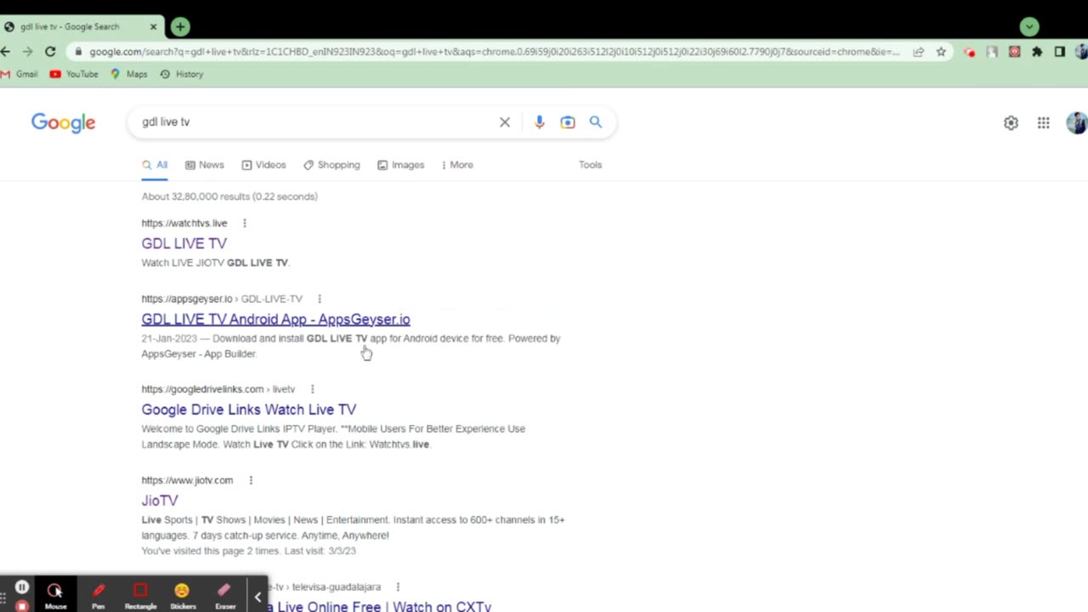Open options for televisa-guadalajara result
Viewport: 1088px width, 612px height.
398,587
